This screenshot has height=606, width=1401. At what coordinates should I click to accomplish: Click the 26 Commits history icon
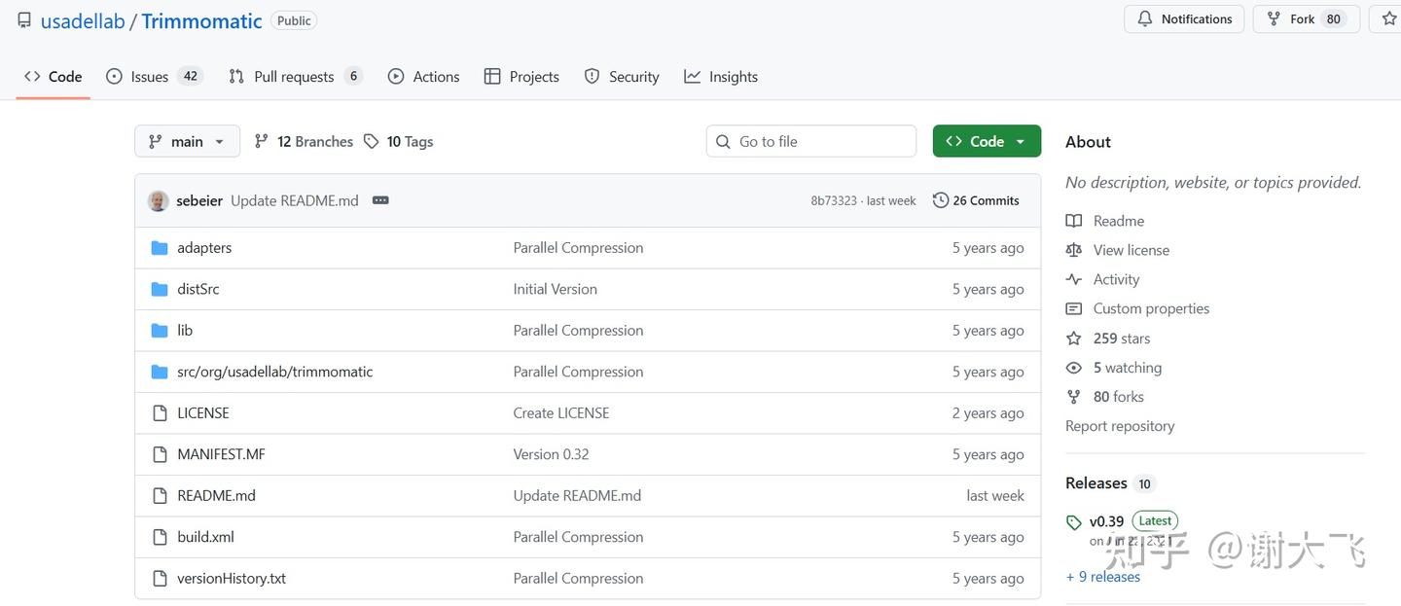click(x=940, y=200)
